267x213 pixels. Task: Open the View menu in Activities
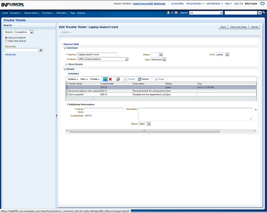pyautogui.click(x=84, y=79)
